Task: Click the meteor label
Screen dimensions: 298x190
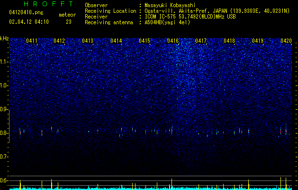Action: click(x=67, y=15)
